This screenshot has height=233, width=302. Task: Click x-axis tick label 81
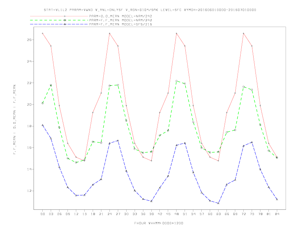pos(269,214)
